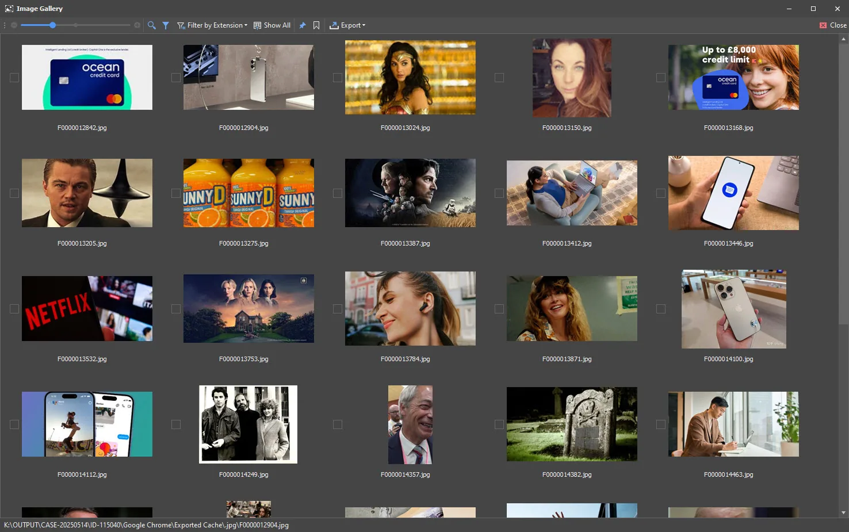Check the box for F0000012842.jpg
This screenshot has width=849, height=532.
click(14, 78)
